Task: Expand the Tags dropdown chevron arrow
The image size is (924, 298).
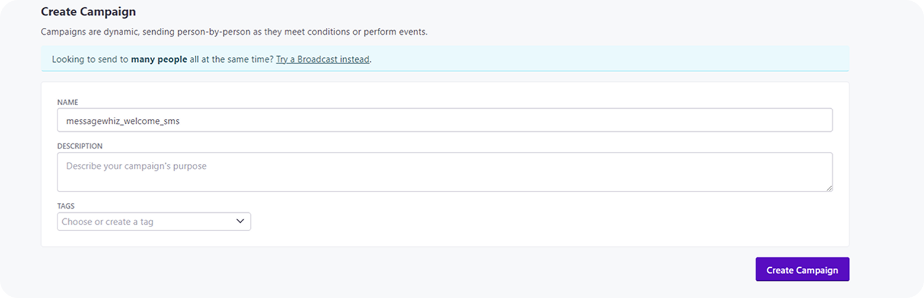Action: click(240, 221)
